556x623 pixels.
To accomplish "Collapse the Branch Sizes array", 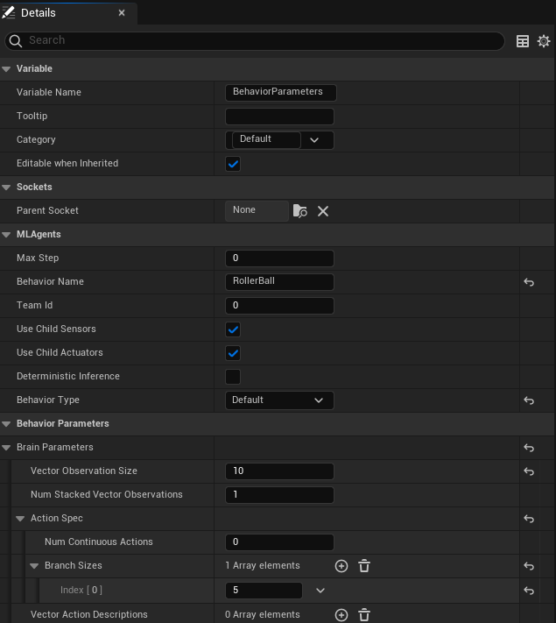I will coord(34,566).
